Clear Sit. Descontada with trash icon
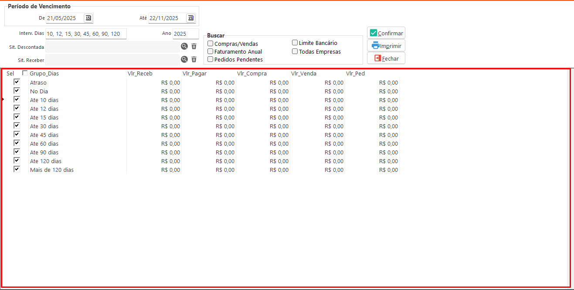Viewport: 574px width, 290px height. point(194,46)
